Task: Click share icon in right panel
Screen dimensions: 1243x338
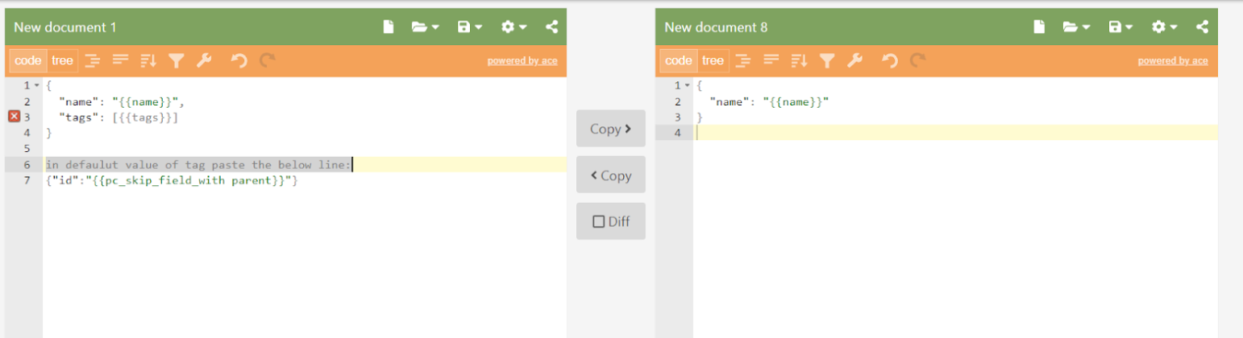Action: 1203,27
